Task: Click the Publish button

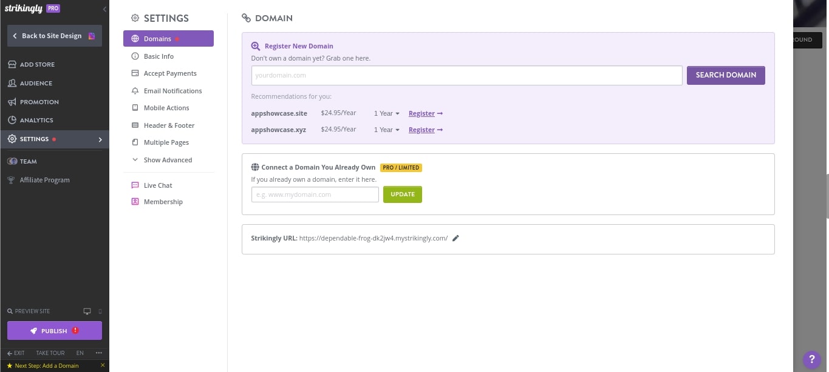Action: point(54,331)
